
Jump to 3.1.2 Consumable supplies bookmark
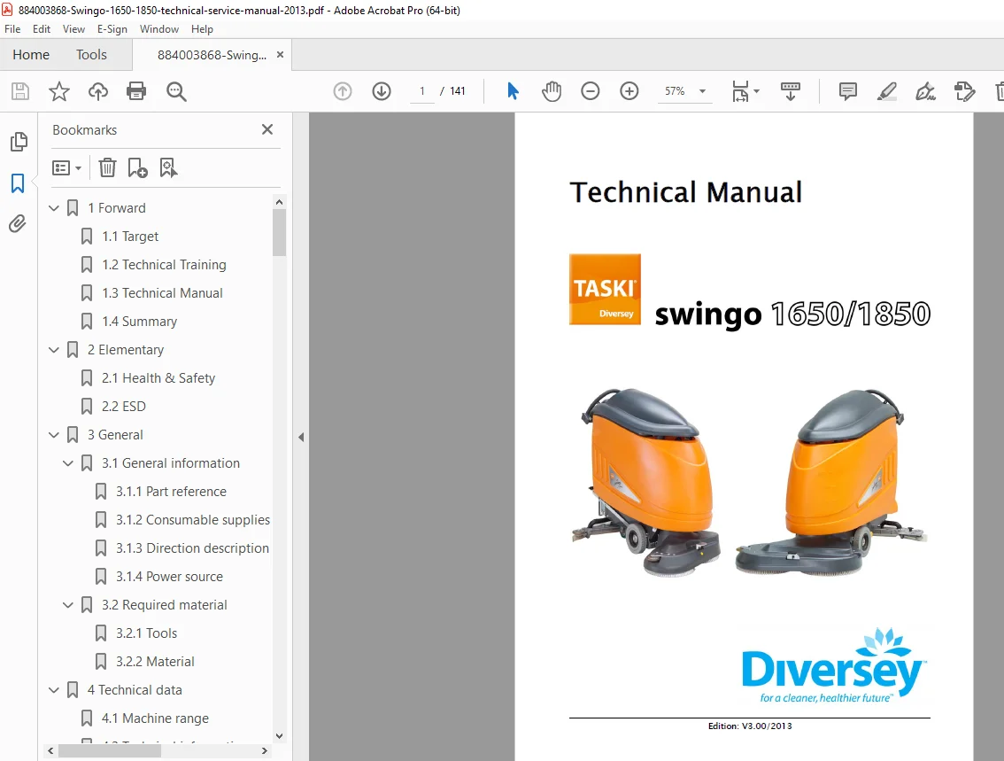pos(193,519)
